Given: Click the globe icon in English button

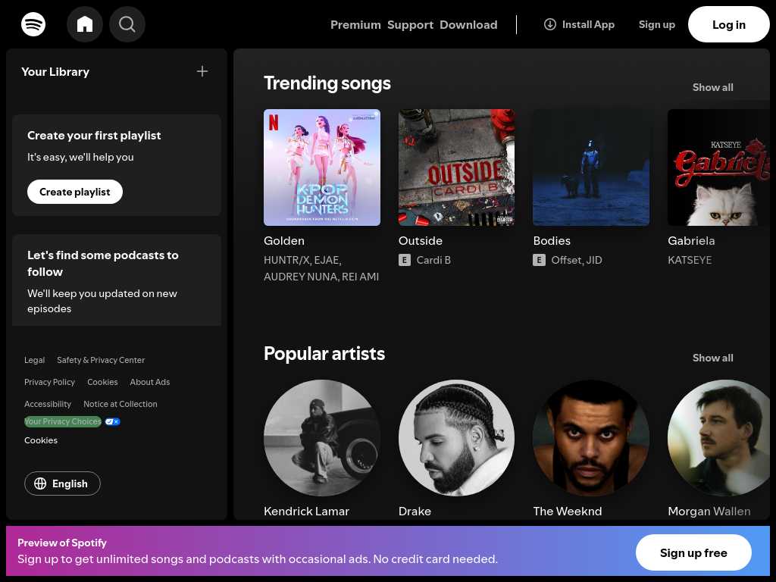Looking at the screenshot, I should [40, 483].
